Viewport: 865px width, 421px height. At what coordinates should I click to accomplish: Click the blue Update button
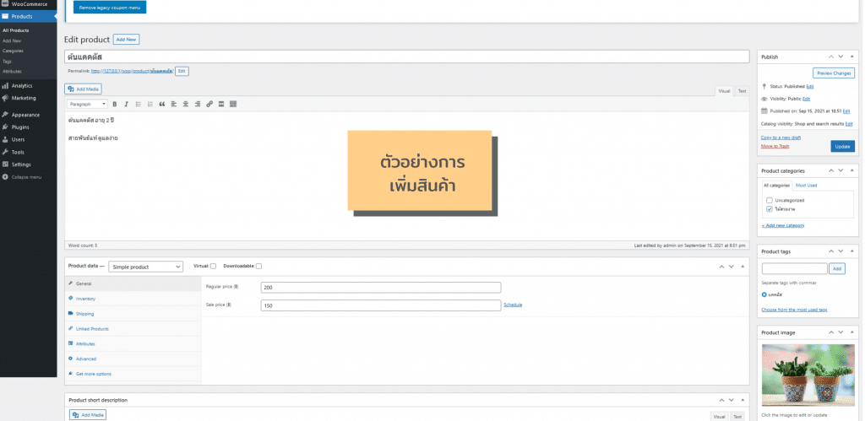841,146
